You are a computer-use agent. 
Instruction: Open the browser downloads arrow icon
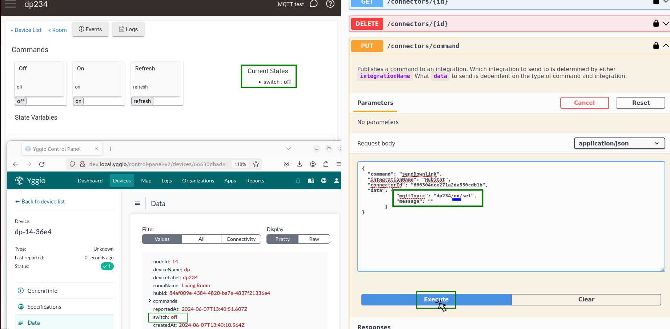[x=299, y=164]
